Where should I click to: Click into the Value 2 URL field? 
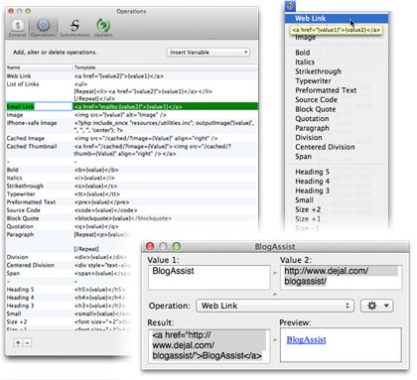pyautogui.click(x=341, y=278)
